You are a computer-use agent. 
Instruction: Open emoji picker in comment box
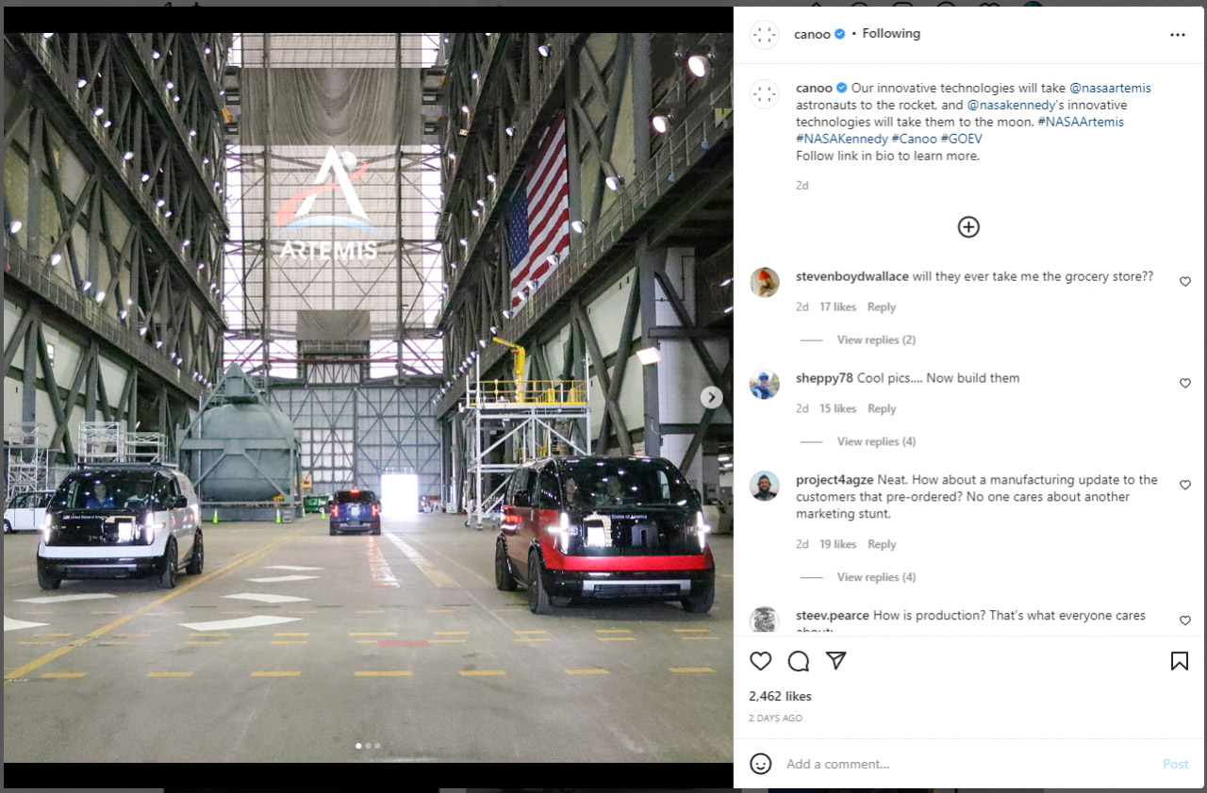coord(761,764)
